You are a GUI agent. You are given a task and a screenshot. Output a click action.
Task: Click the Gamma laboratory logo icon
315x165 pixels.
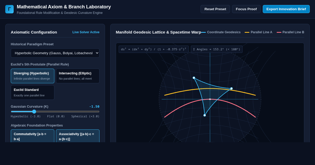coord(9,9)
